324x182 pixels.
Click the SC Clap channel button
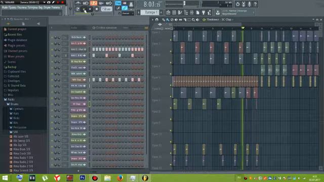click(x=78, y=104)
